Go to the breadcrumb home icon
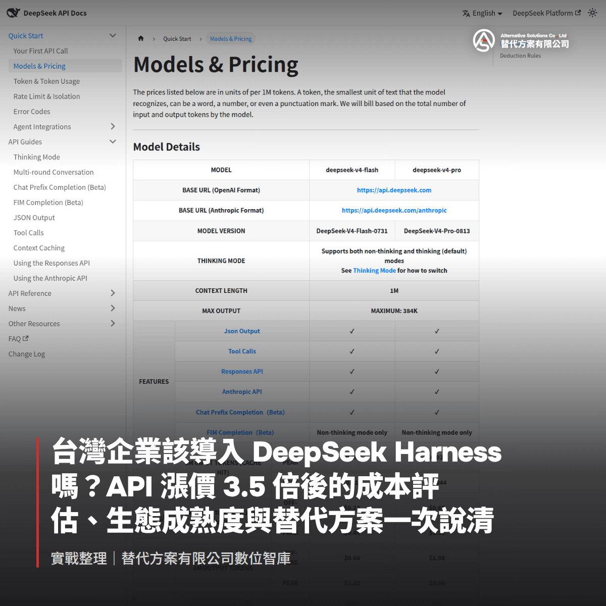The image size is (606, 606). [x=141, y=38]
